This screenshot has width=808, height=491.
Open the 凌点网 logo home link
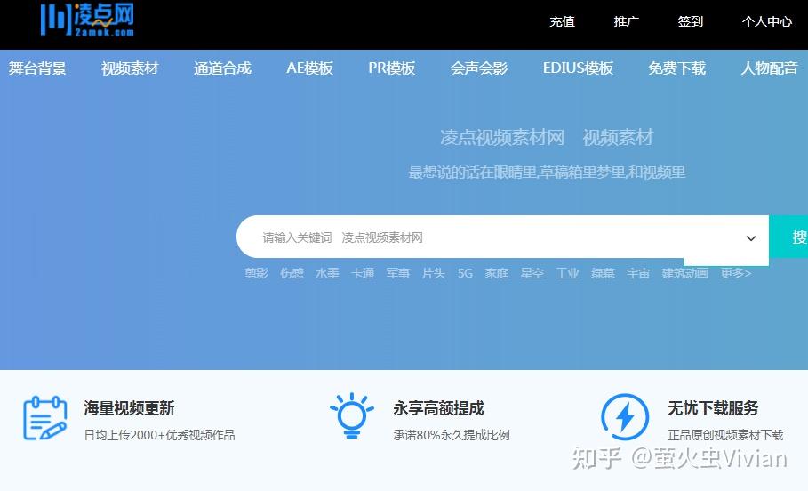coord(88,20)
